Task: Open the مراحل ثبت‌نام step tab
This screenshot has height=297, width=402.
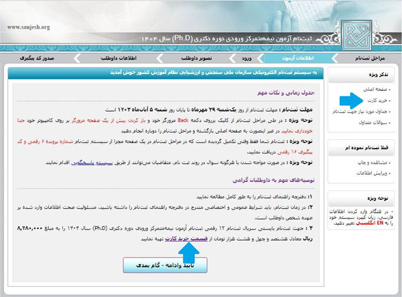Action: tap(370, 58)
